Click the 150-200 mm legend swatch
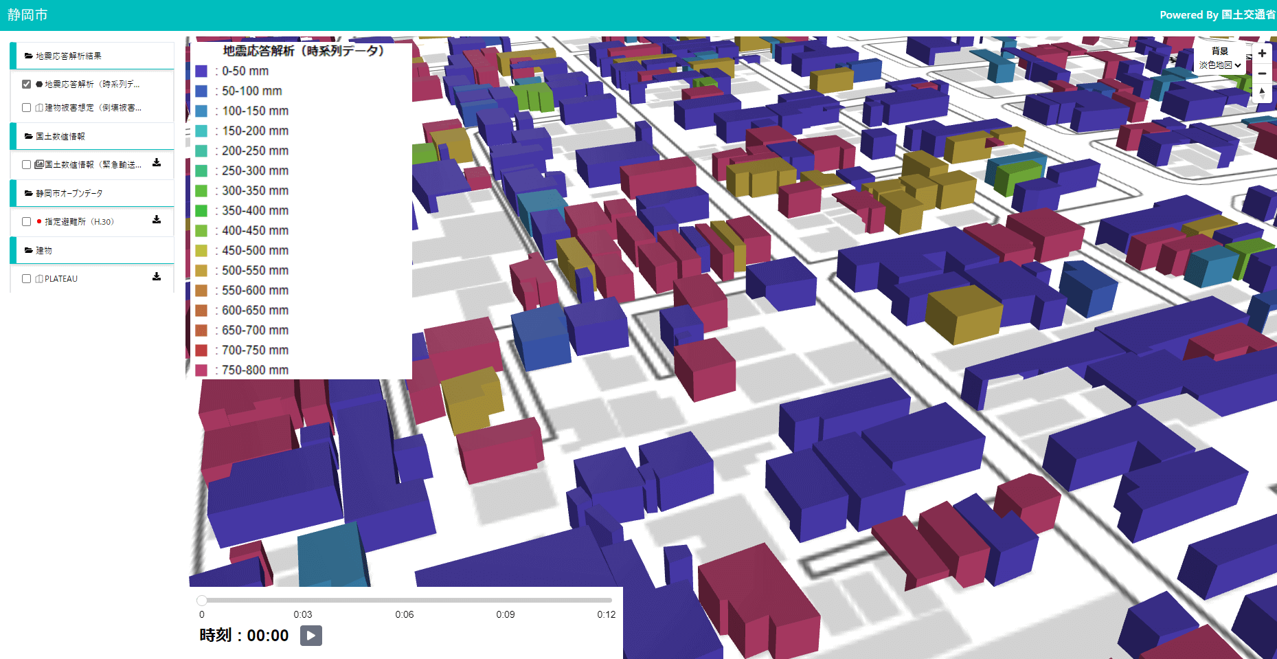Image resolution: width=1277 pixels, height=659 pixels. pos(201,131)
